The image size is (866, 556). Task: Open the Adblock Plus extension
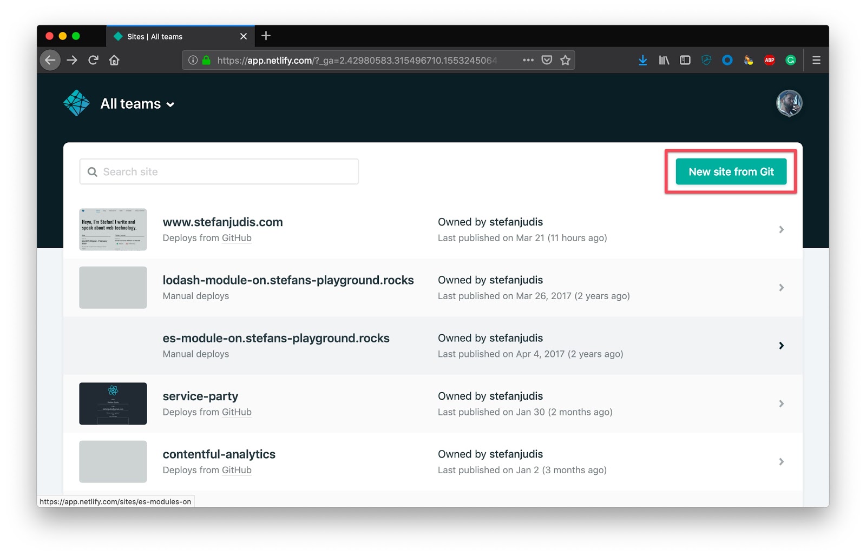[770, 60]
